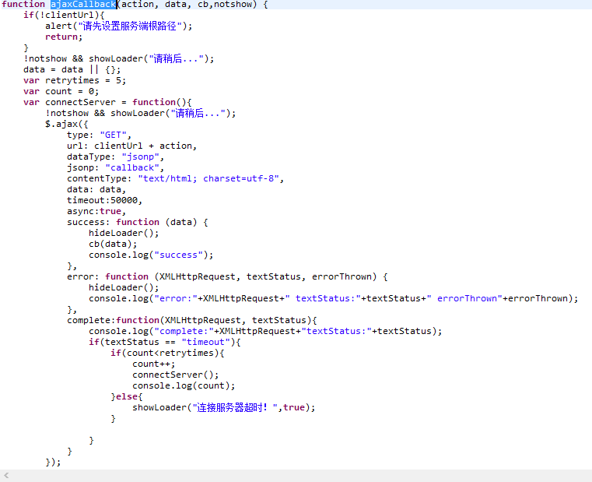Click 'if(textStatus == "timeout"){' line

click(x=165, y=342)
